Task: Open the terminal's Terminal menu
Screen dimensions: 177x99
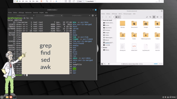Action: (x=35, y=13)
